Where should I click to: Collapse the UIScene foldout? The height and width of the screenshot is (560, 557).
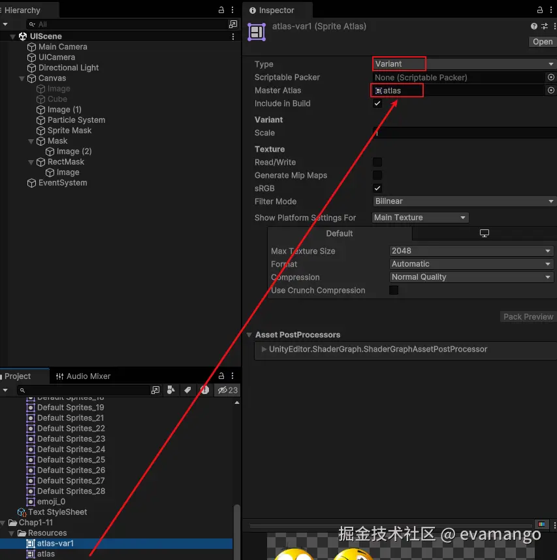tap(13, 37)
